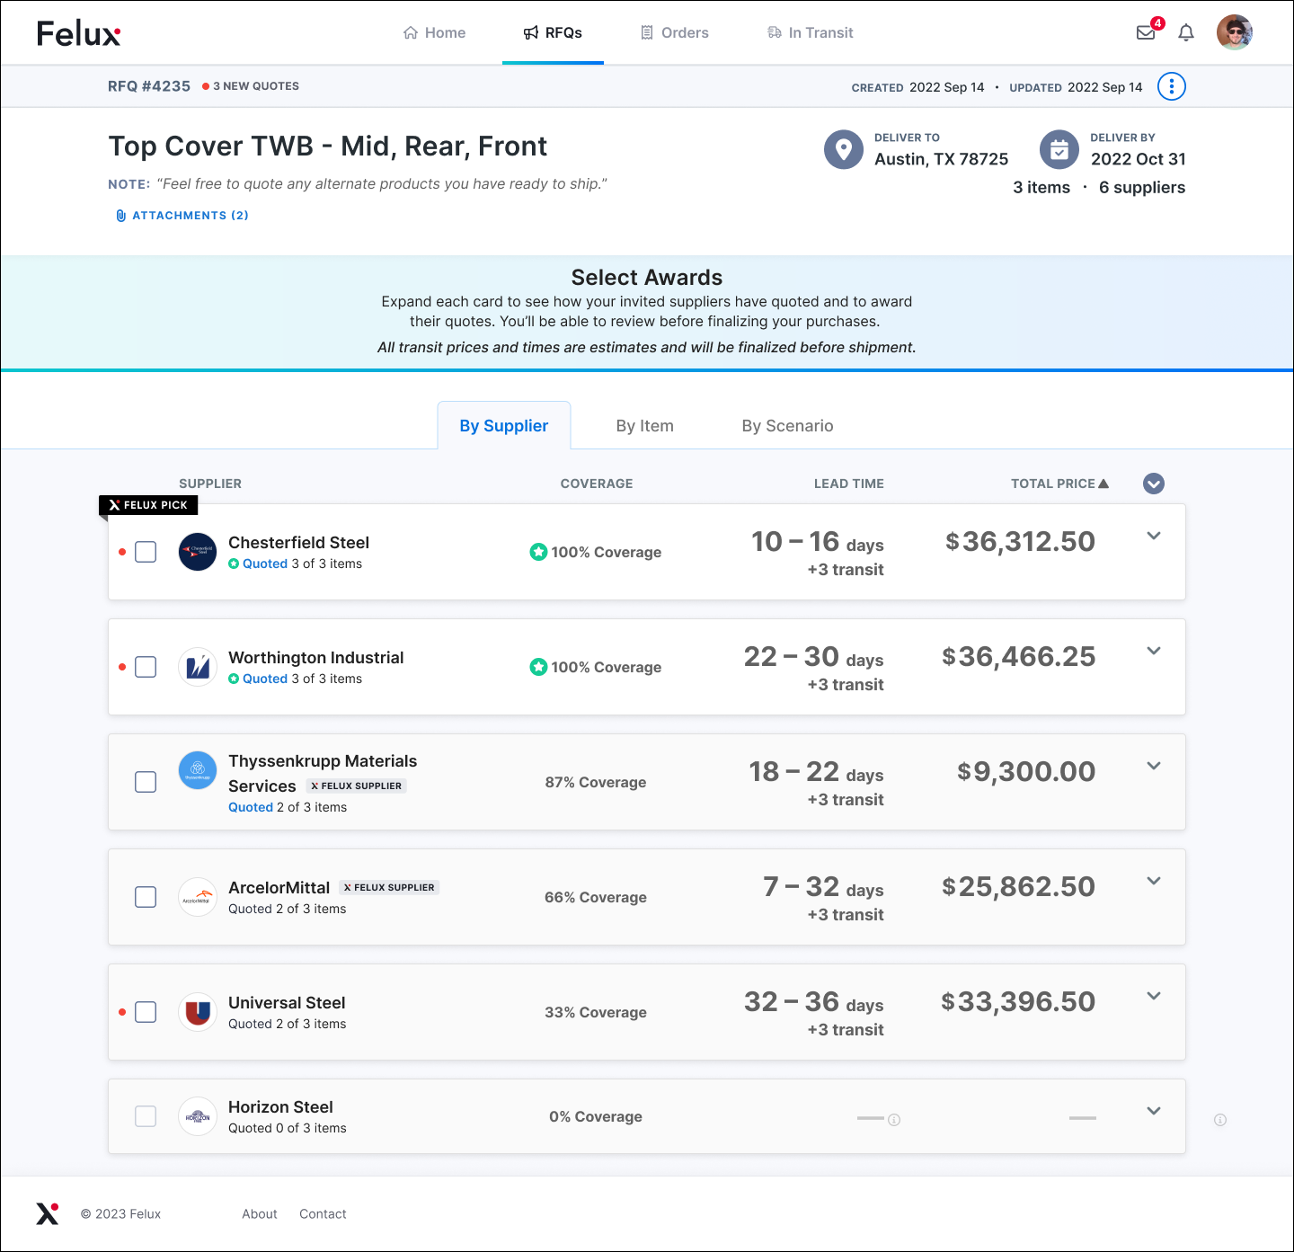Click the 87% Coverage text
The height and width of the screenshot is (1252, 1294).
point(596,782)
